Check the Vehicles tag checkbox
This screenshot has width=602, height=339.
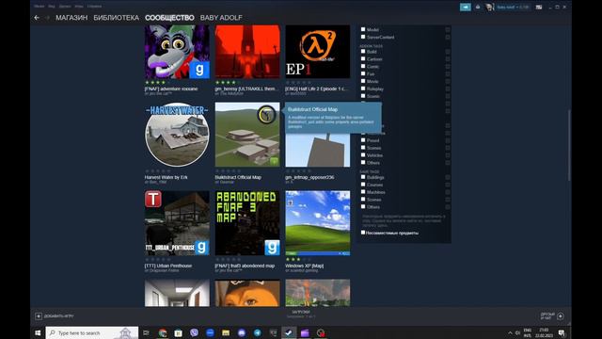363,154
